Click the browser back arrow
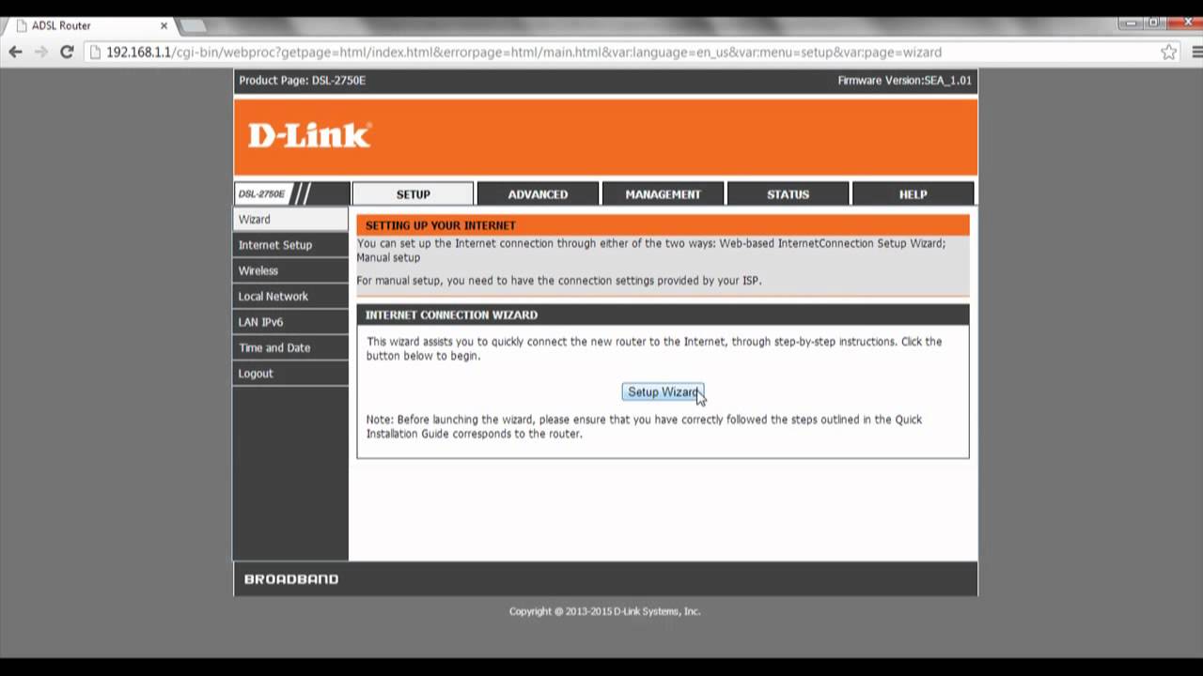This screenshot has height=676, width=1203. click(x=15, y=53)
